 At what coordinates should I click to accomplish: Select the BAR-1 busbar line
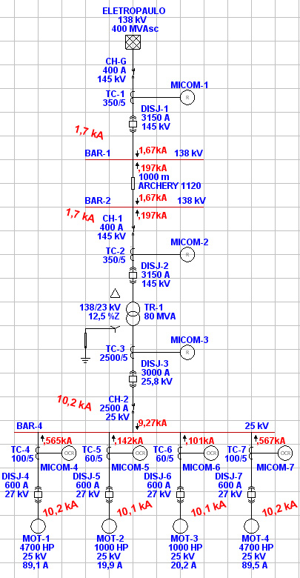click(144, 159)
